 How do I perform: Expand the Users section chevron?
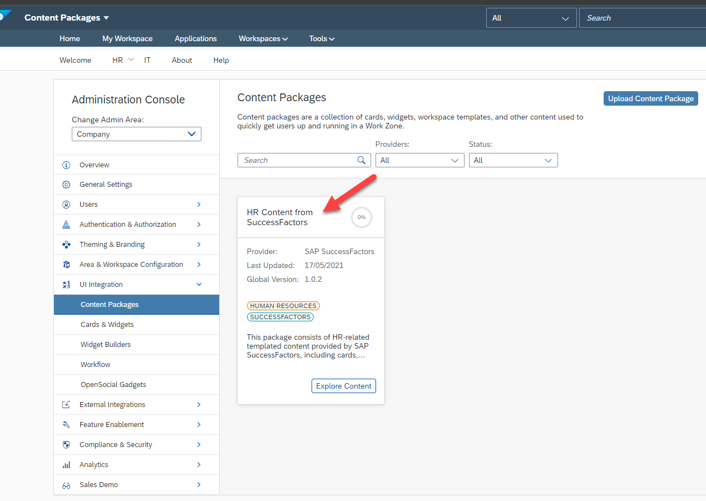pyautogui.click(x=199, y=205)
